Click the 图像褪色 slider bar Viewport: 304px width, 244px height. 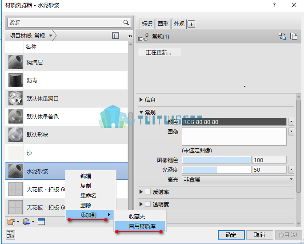tap(216, 160)
